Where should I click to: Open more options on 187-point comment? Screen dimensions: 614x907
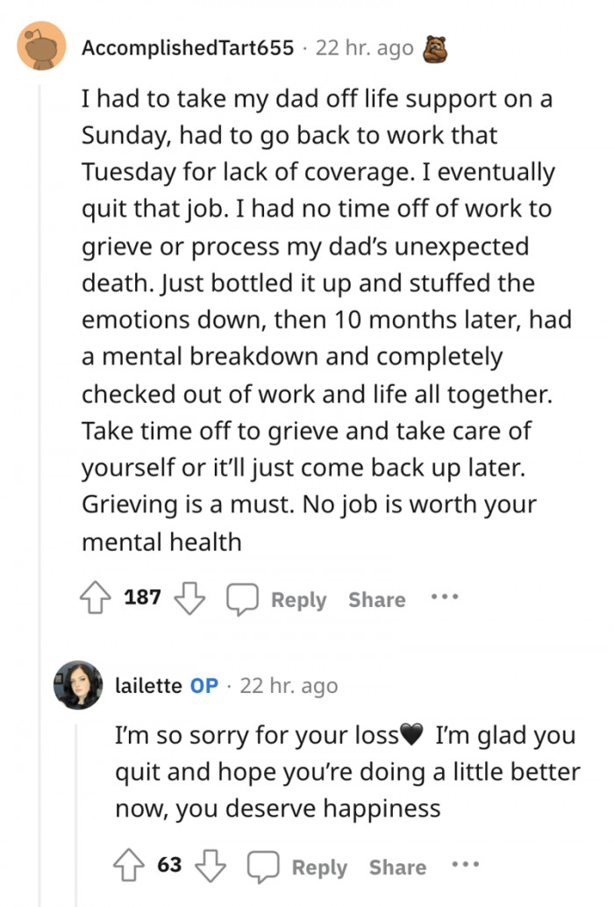(445, 598)
